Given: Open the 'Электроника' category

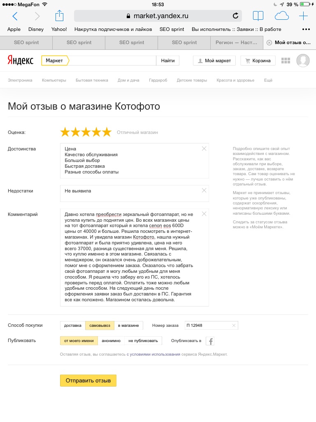Looking at the screenshot, I should point(20,80).
